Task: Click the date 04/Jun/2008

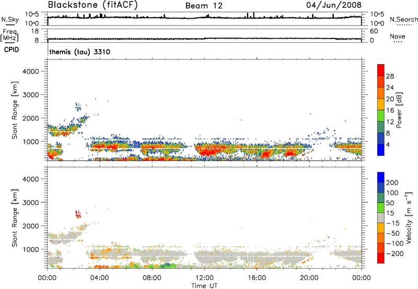Action: pos(334,5)
